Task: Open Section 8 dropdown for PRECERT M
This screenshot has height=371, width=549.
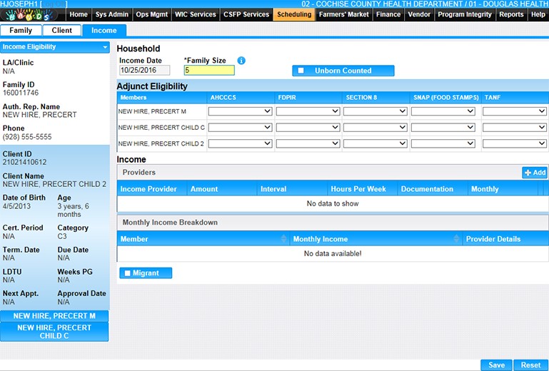Action: (375, 111)
